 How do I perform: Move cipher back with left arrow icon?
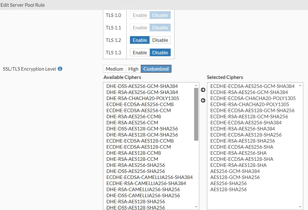(203, 100)
